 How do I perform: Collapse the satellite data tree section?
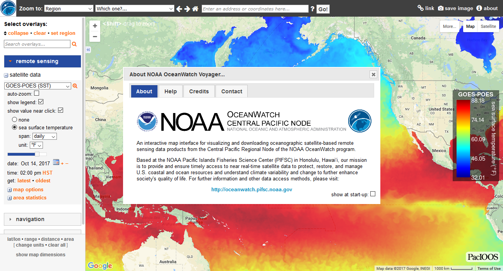(x=6, y=75)
